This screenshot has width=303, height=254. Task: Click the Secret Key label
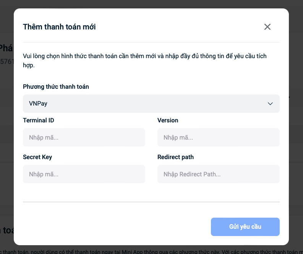37,157
